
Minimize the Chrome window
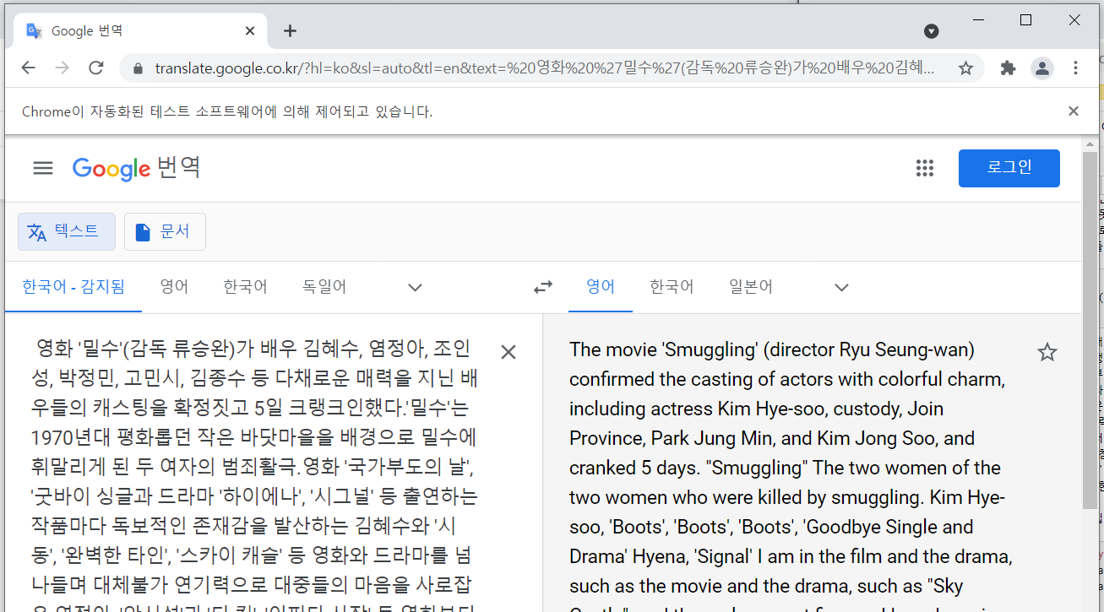tap(978, 20)
